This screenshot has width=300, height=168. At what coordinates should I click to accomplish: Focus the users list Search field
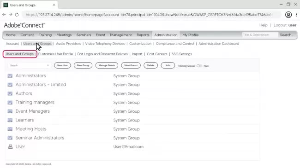tap(29, 65)
